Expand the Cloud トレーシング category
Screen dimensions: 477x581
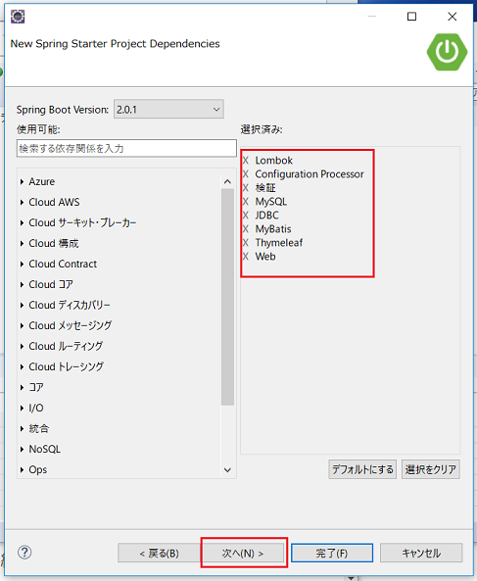(x=22, y=366)
